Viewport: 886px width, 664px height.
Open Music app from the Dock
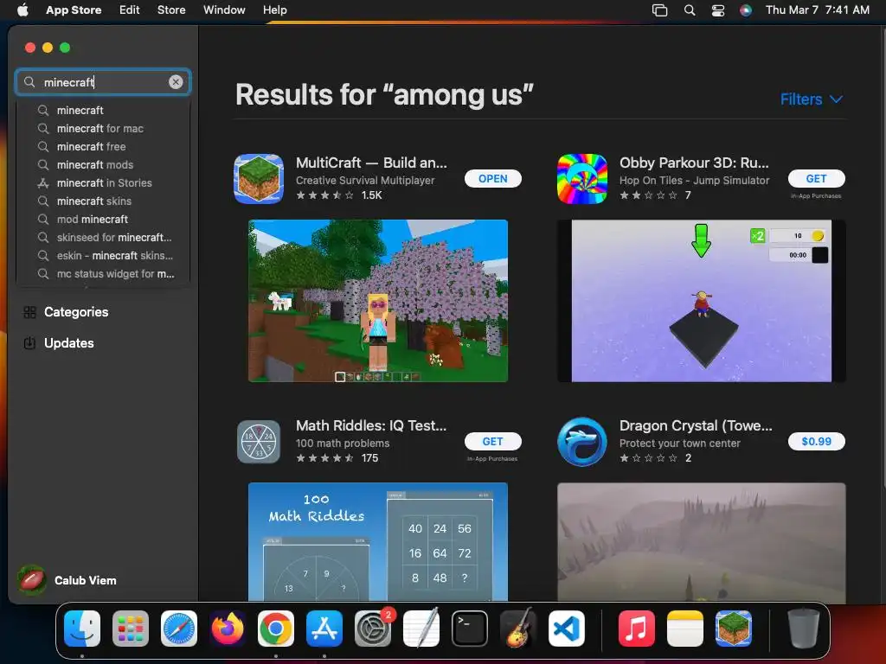[x=636, y=629]
